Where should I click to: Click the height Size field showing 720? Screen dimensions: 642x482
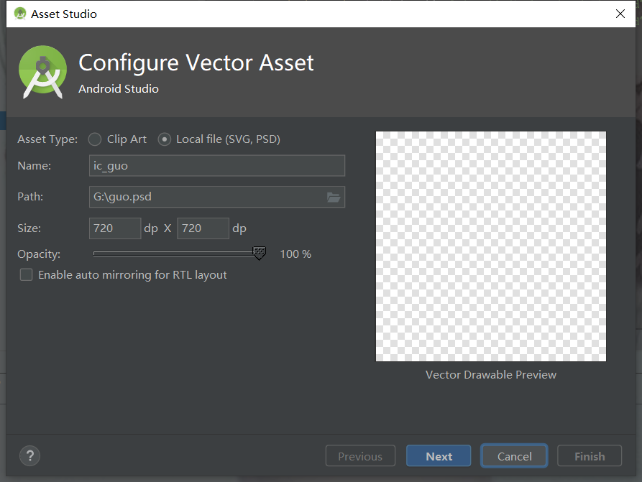coord(203,228)
